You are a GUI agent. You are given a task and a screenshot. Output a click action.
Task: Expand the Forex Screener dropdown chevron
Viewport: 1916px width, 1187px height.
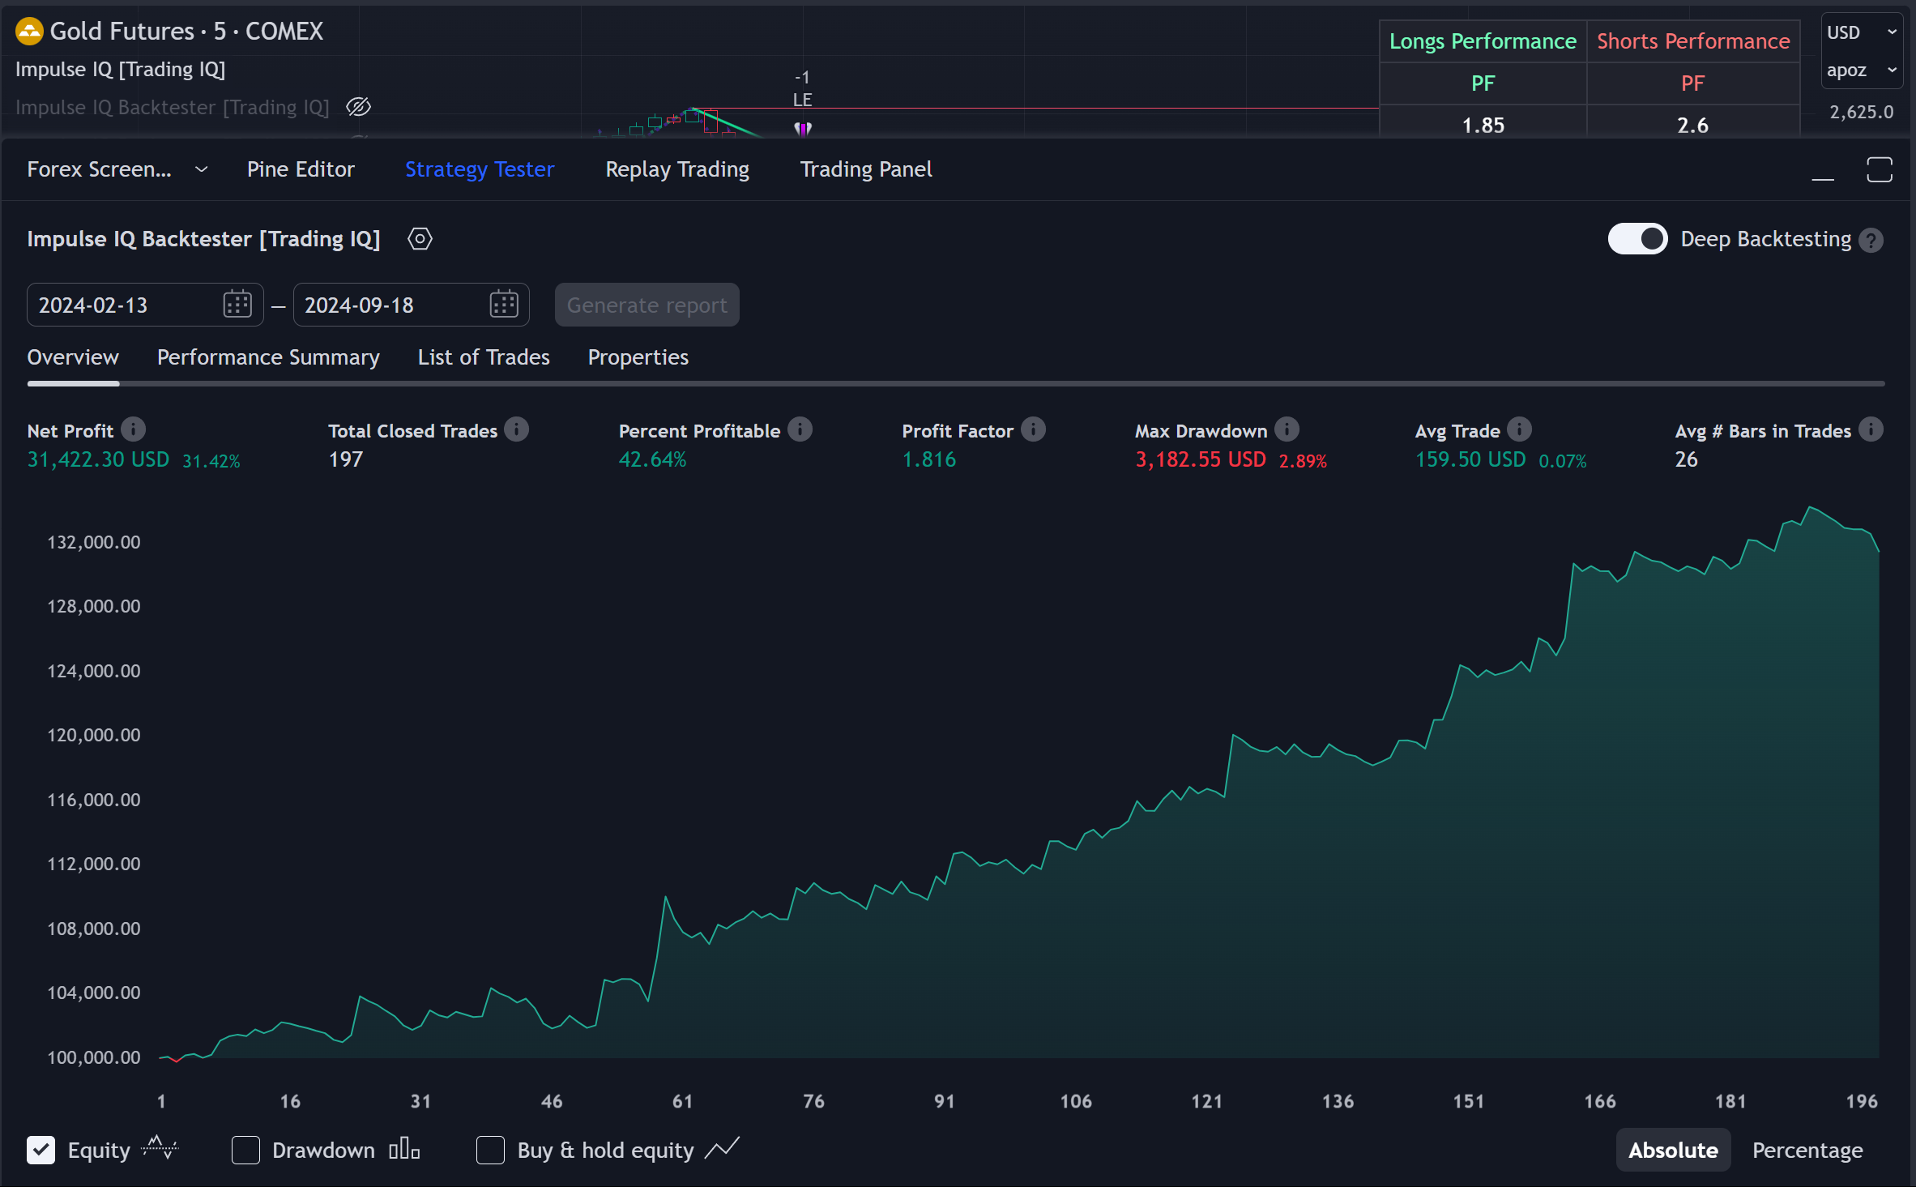click(202, 169)
